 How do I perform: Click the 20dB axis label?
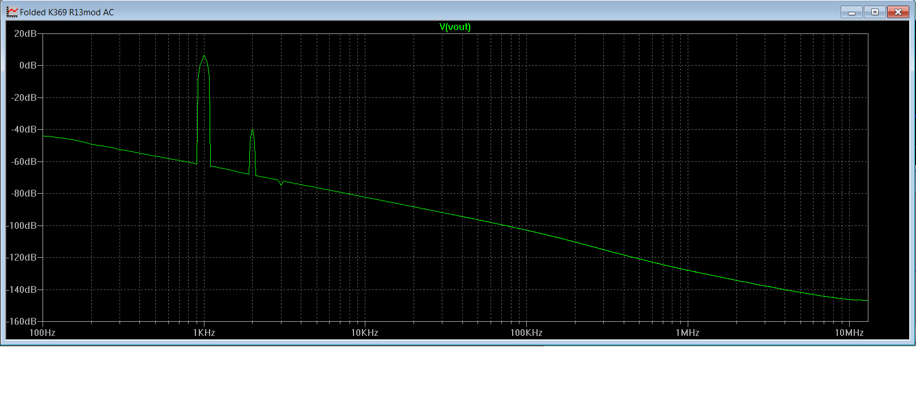(x=25, y=33)
